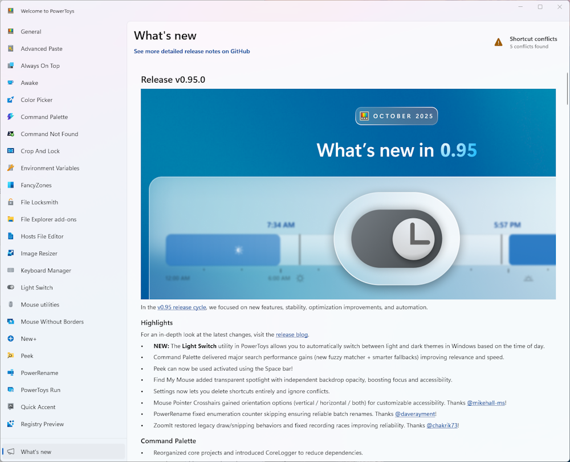
Task: Follow the v0.95 release cycle link
Action: 182,308
